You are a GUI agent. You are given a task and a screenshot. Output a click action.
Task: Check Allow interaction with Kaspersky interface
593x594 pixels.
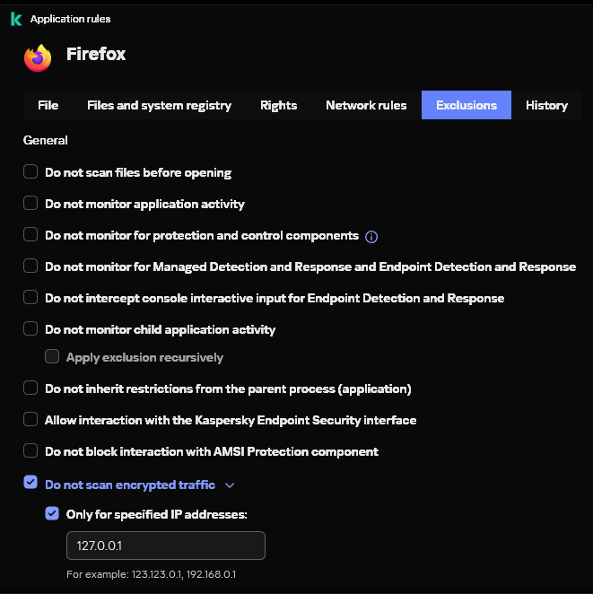[x=31, y=420]
